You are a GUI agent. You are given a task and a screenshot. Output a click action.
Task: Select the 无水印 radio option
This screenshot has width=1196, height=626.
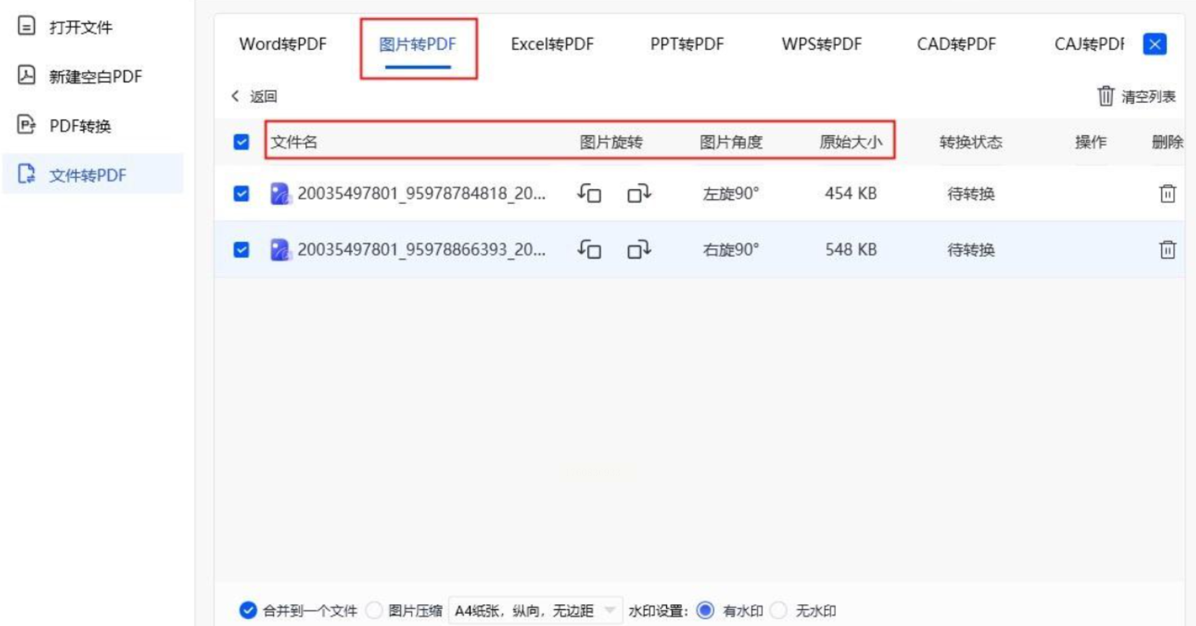779,610
